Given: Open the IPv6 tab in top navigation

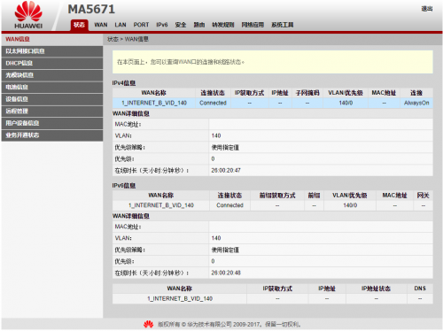Looking at the screenshot, I should click(162, 25).
